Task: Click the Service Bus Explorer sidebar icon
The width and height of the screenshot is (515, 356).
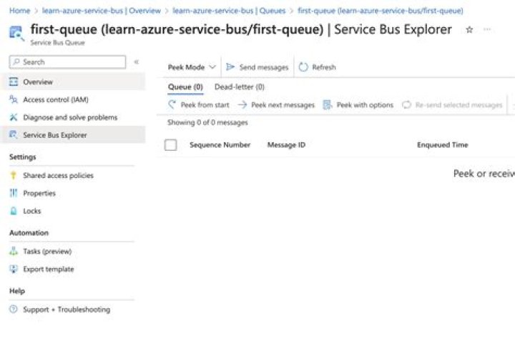Action: [14, 135]
